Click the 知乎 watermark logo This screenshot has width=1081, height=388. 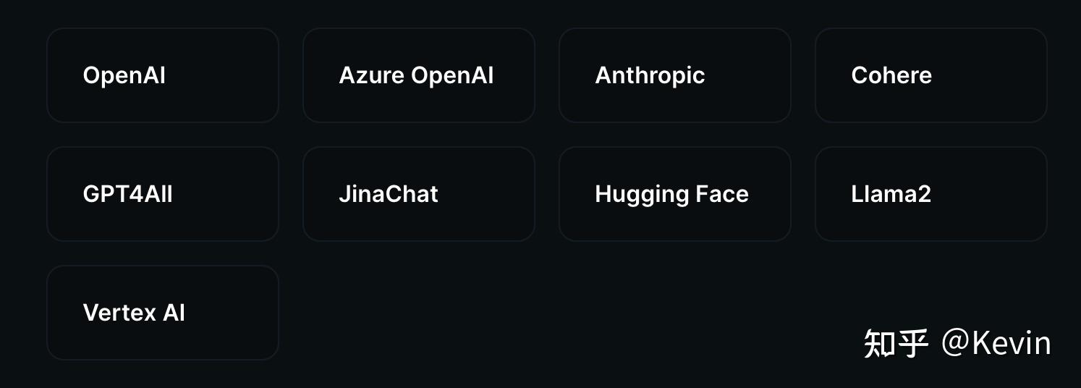896,343
